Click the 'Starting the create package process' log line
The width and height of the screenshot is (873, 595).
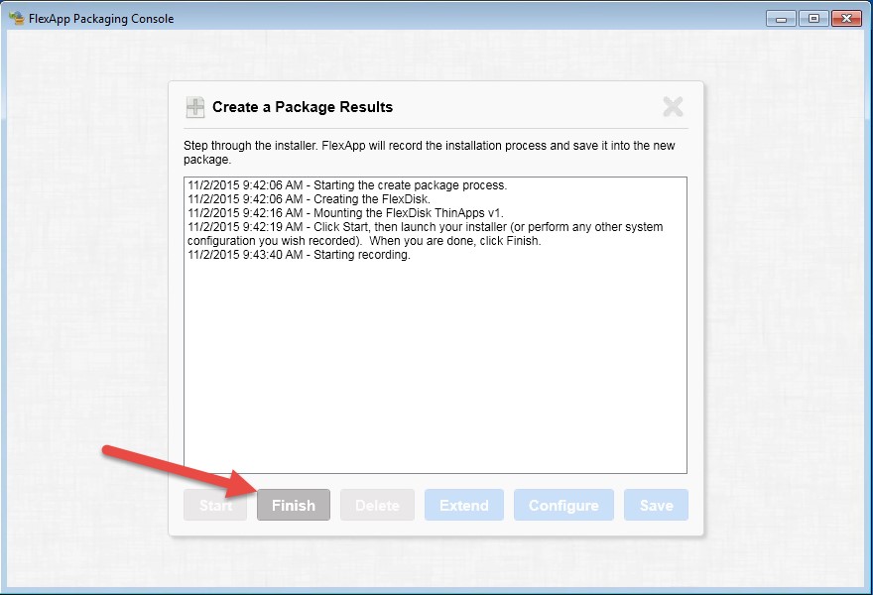click(x=347, y=184)
